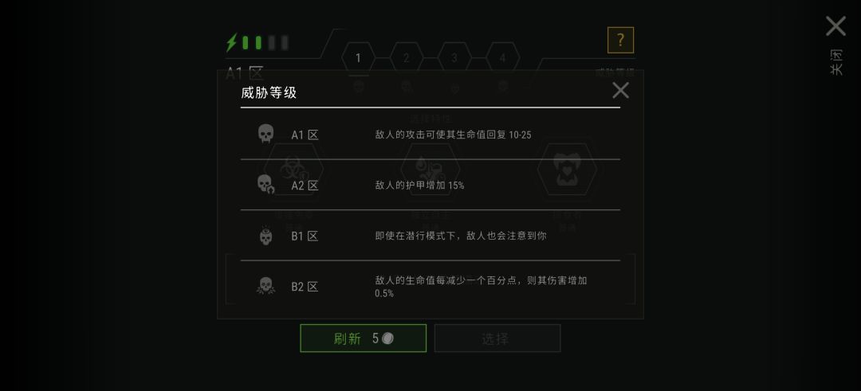Image resolution: width=861 pixels, height=391 pixels.
Task: Select the A1 区 threat level row
Action: pyautogui.click(x=430, y=135)
